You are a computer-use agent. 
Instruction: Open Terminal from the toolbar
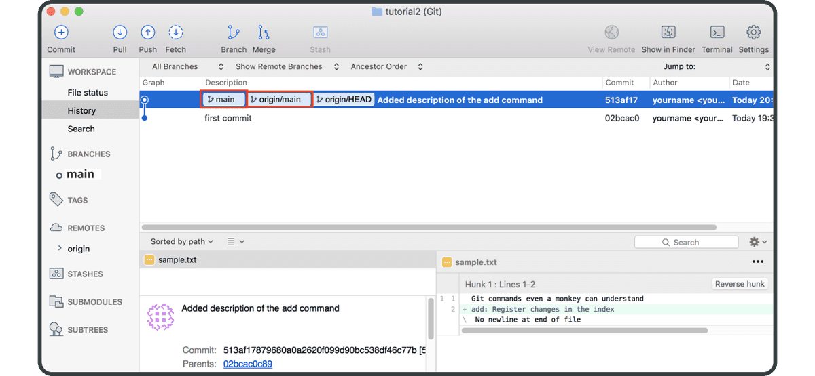click(717, 33)
